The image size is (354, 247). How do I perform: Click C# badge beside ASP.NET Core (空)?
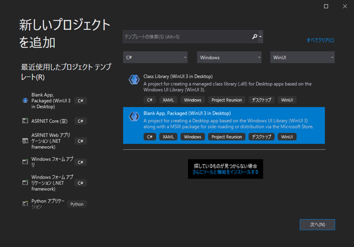81,121
